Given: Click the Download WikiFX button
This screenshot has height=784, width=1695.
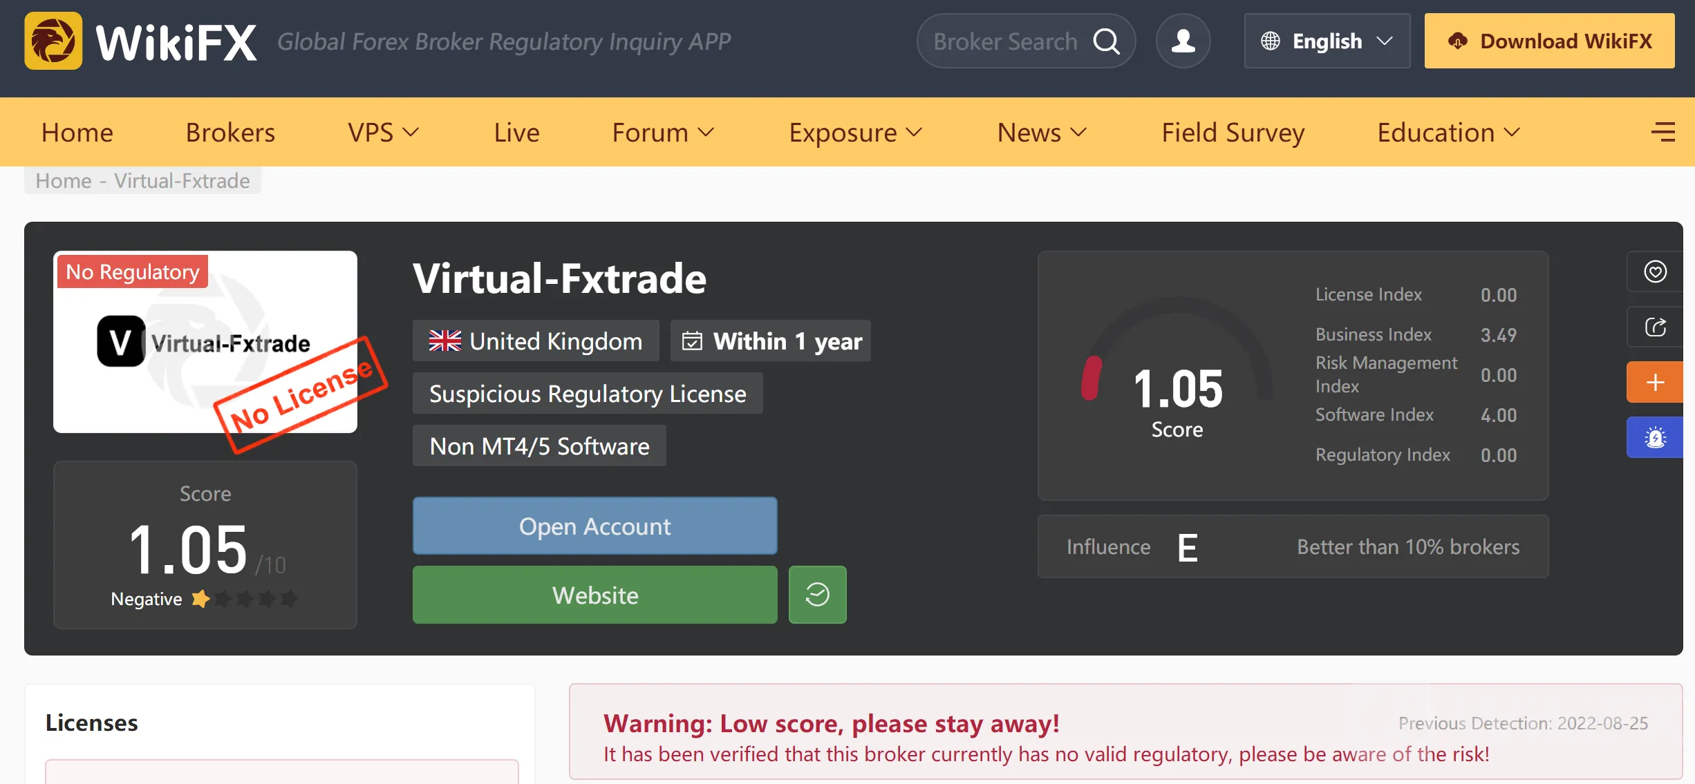Looking at the screenshot, I should point(1549,41).
